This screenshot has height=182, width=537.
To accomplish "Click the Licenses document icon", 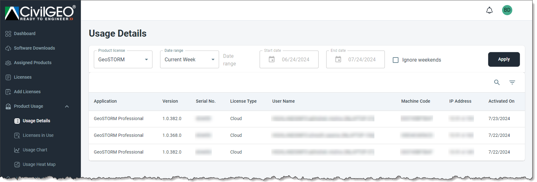I will coord(8,77).
